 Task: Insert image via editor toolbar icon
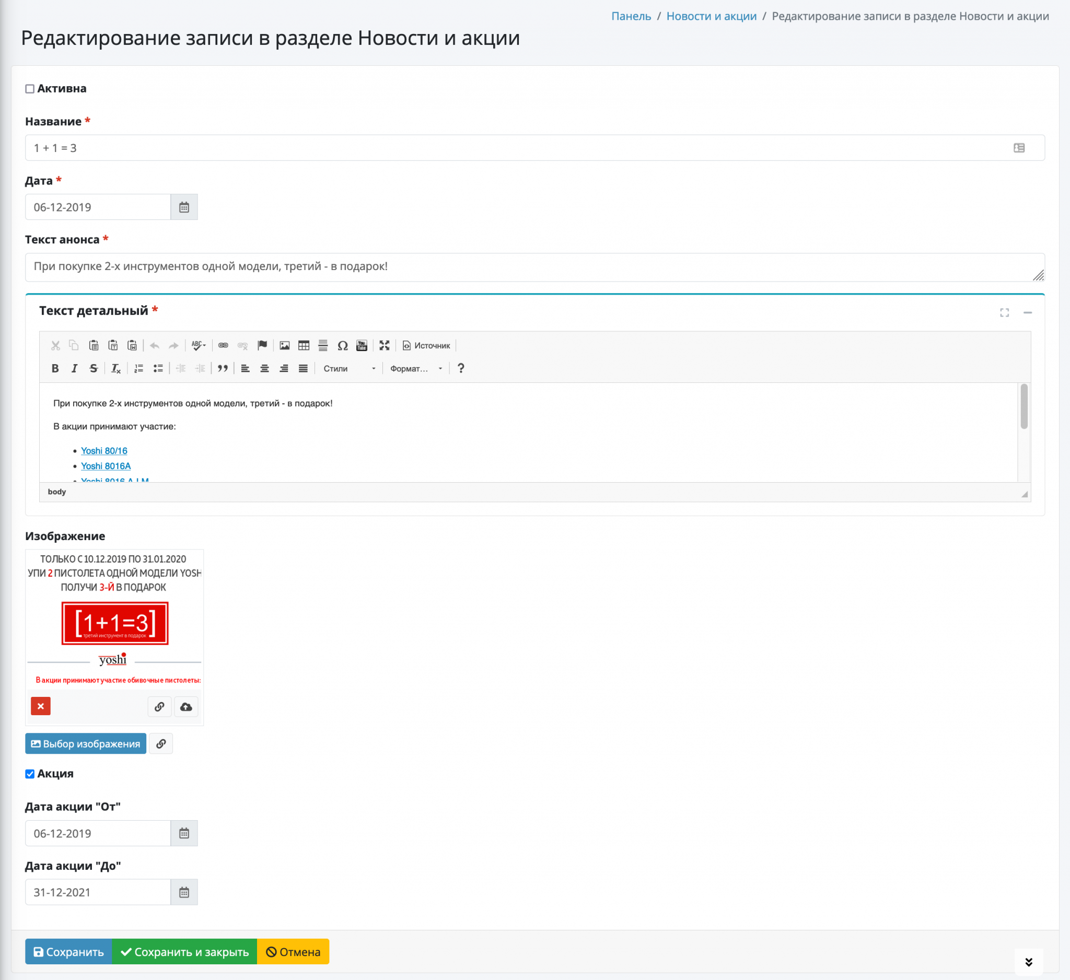pos(285,345)
